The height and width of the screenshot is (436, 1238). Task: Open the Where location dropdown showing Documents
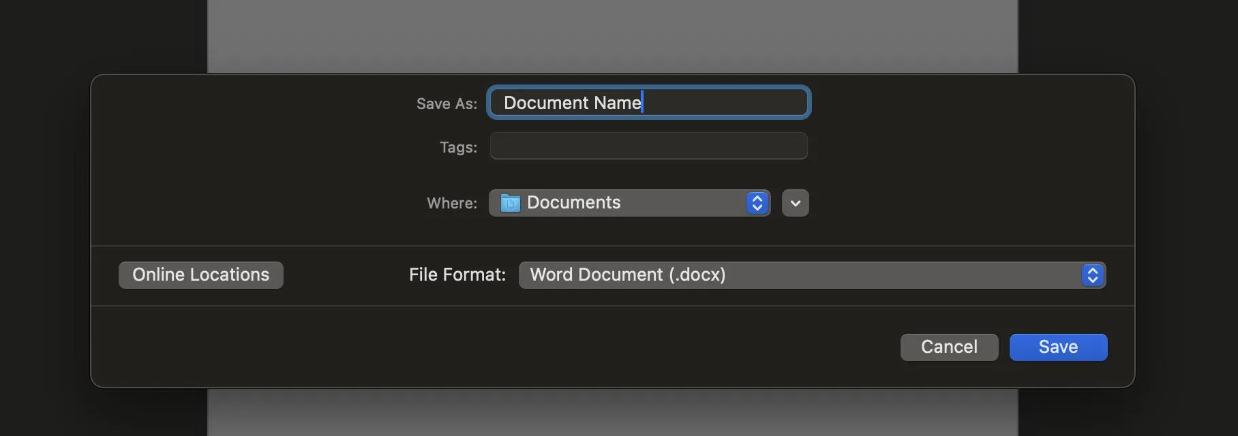coord(629,203)
